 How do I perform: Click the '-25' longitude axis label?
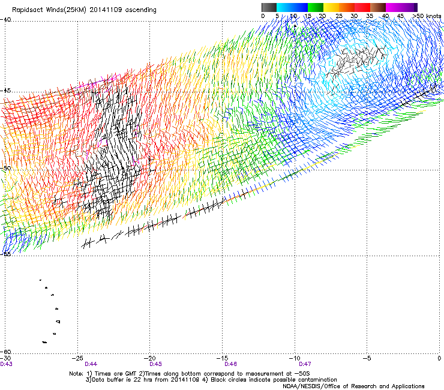click(77, 358)
